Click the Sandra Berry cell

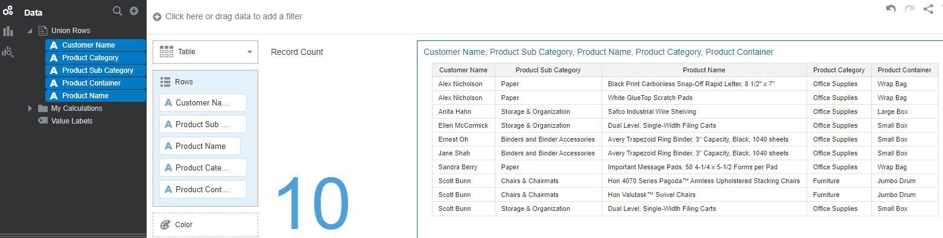click(x=463, y=167)
